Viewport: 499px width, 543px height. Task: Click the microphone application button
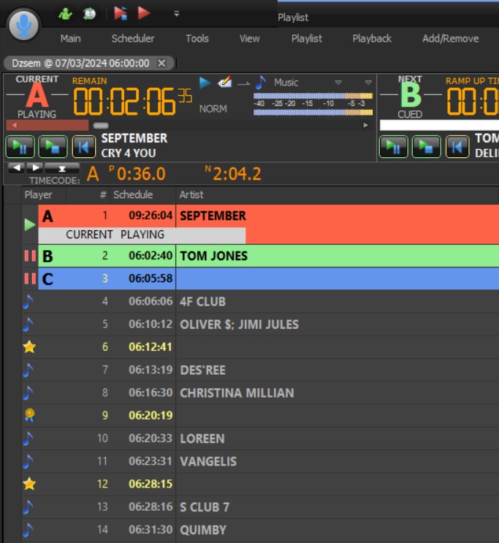tap(24, 26)
